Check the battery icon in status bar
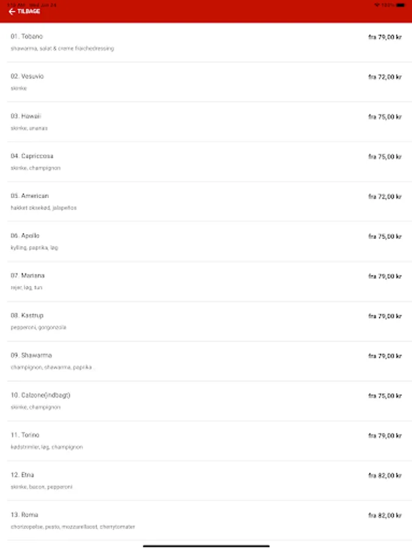The width and height of the screenshot is (412, 550). pyautogui.click(x=401, y=5)
